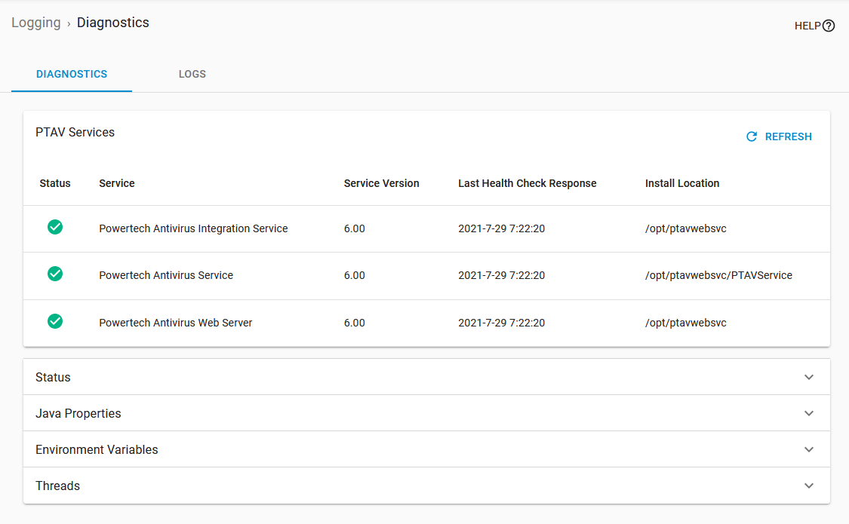Open HELP link text
Viewport: 849px width, 524px height.
[807, 26]
